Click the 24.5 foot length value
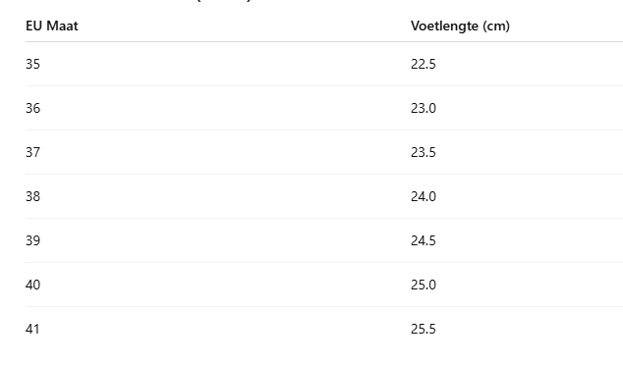 (424, 240)
